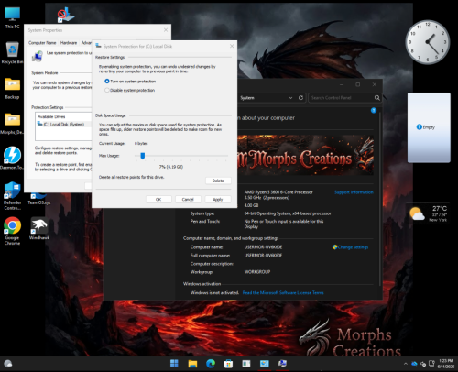Open the This PC desktop icon
Image resolution: width=458 pixels, height=372 pixels.
tap(12, 17)
